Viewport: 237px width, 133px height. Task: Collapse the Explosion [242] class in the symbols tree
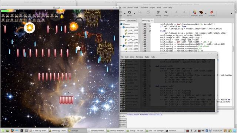pyautogui.click(x=121, y=46)
